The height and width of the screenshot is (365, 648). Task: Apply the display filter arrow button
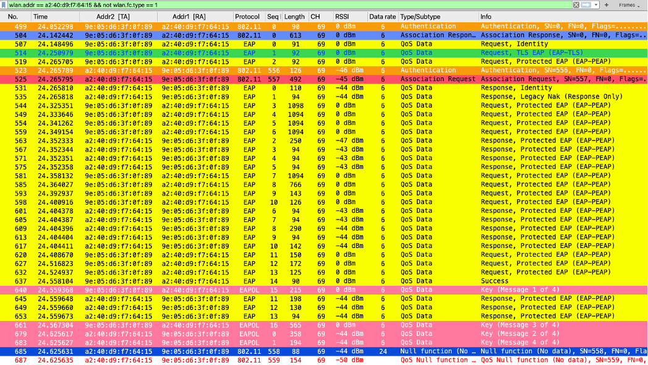pos(586,5)
